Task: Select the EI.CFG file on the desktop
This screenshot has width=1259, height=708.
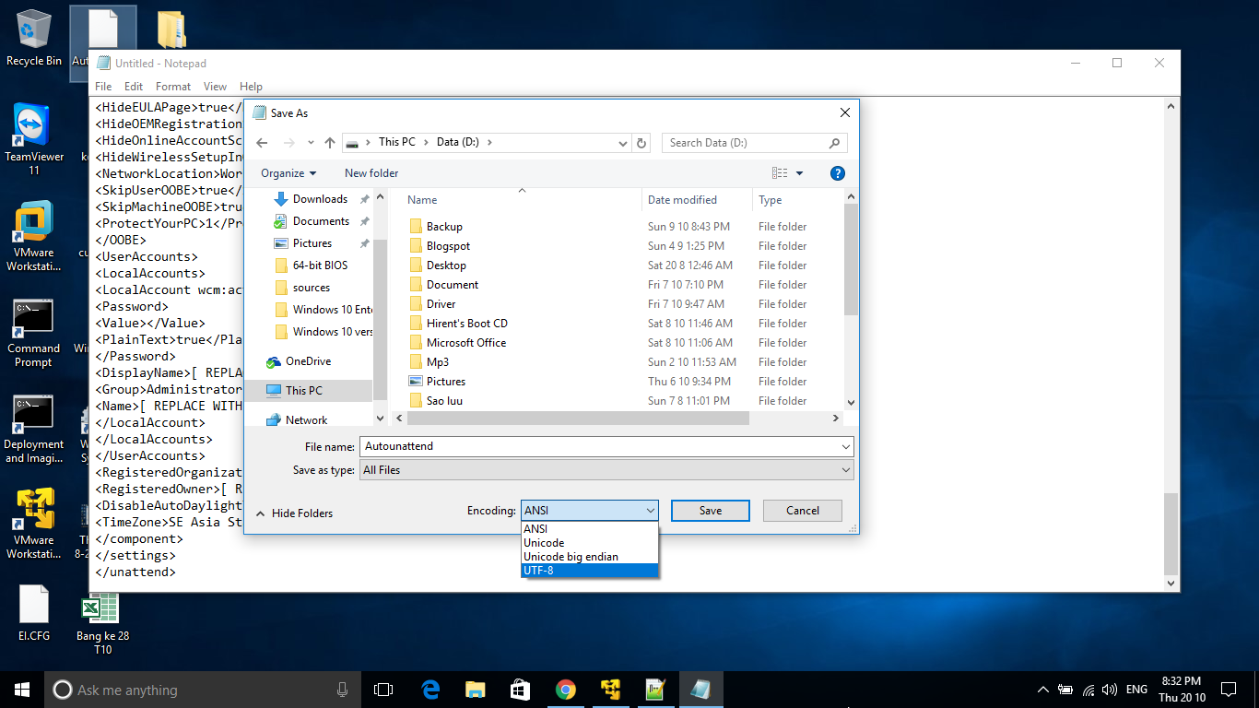Action: pos(34,613)
